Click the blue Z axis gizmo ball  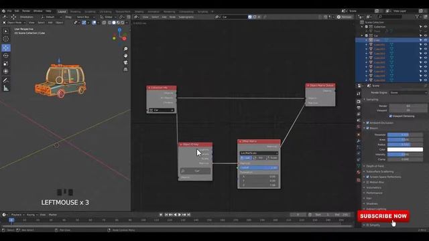[x=119, y=30]
